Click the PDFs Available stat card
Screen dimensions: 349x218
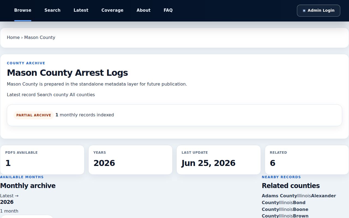[x=42, y=160]
